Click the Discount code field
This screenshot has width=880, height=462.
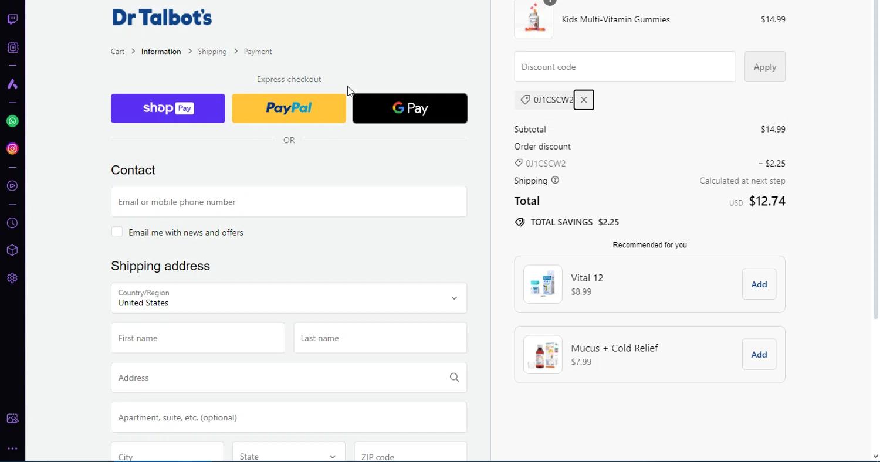click(625, 67)
